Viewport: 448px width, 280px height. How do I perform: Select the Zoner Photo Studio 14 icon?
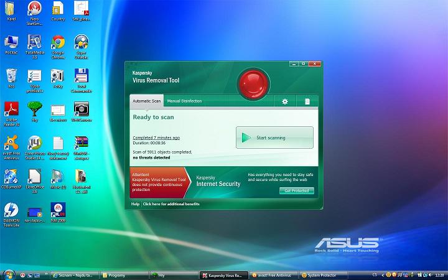[x=35, y=147]
